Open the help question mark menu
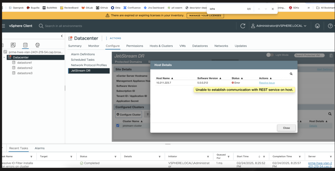 330,26
